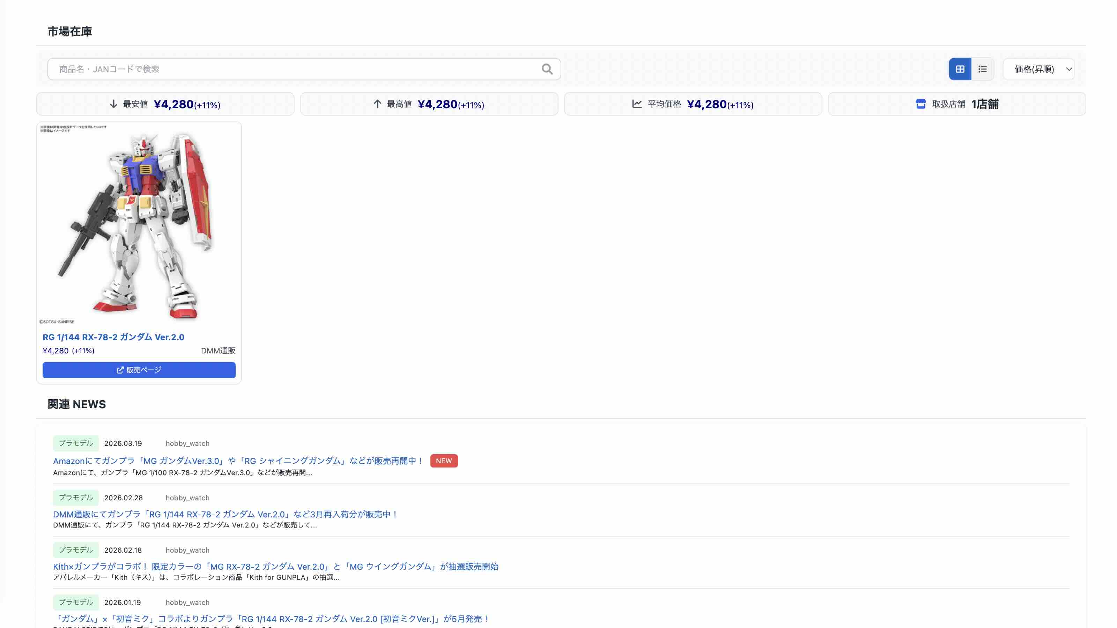Click the 平均価格 ¥4,280 value
1117x628 pixels.
coord(720,104)
